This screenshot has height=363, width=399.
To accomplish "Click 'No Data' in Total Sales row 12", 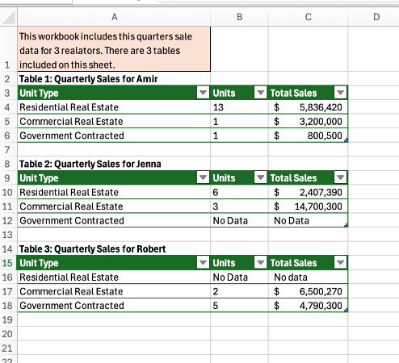I will pos(308,220).
